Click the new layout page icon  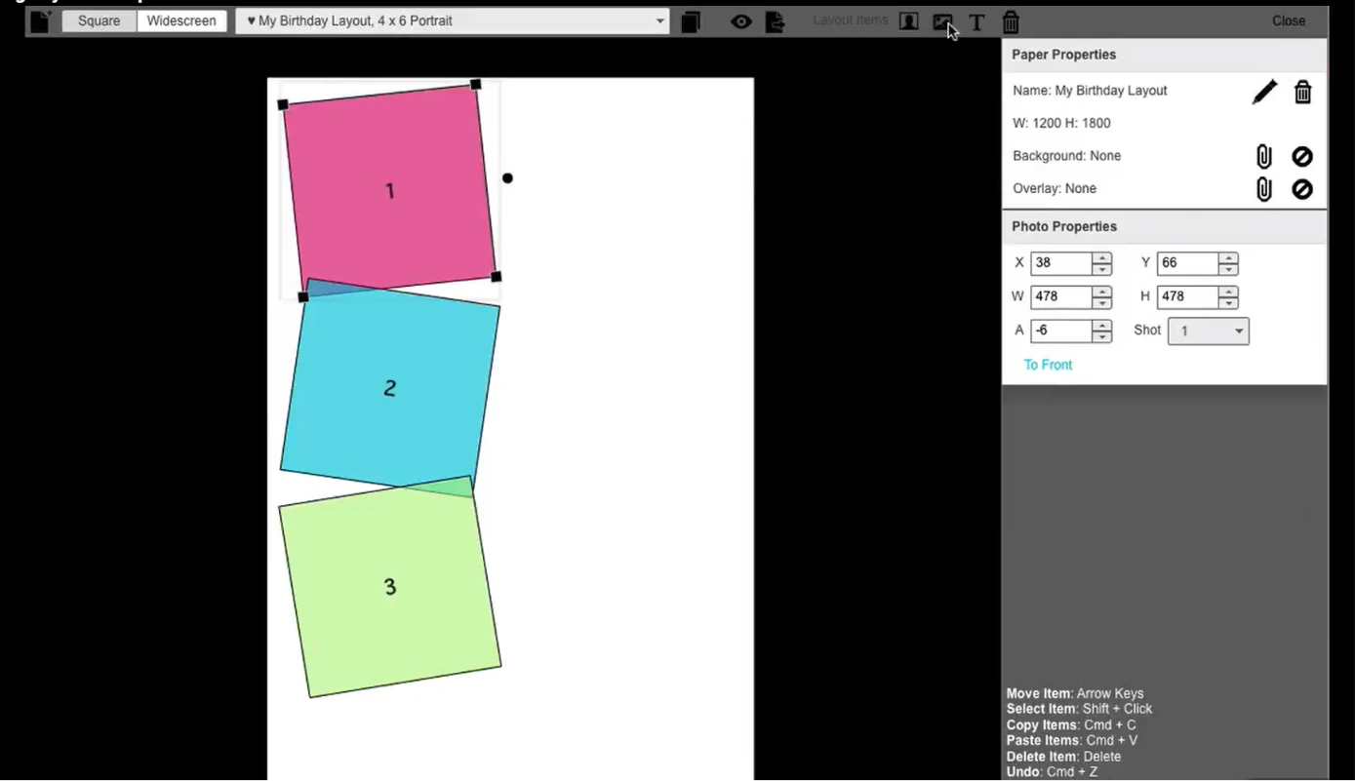tap(40, 21)
